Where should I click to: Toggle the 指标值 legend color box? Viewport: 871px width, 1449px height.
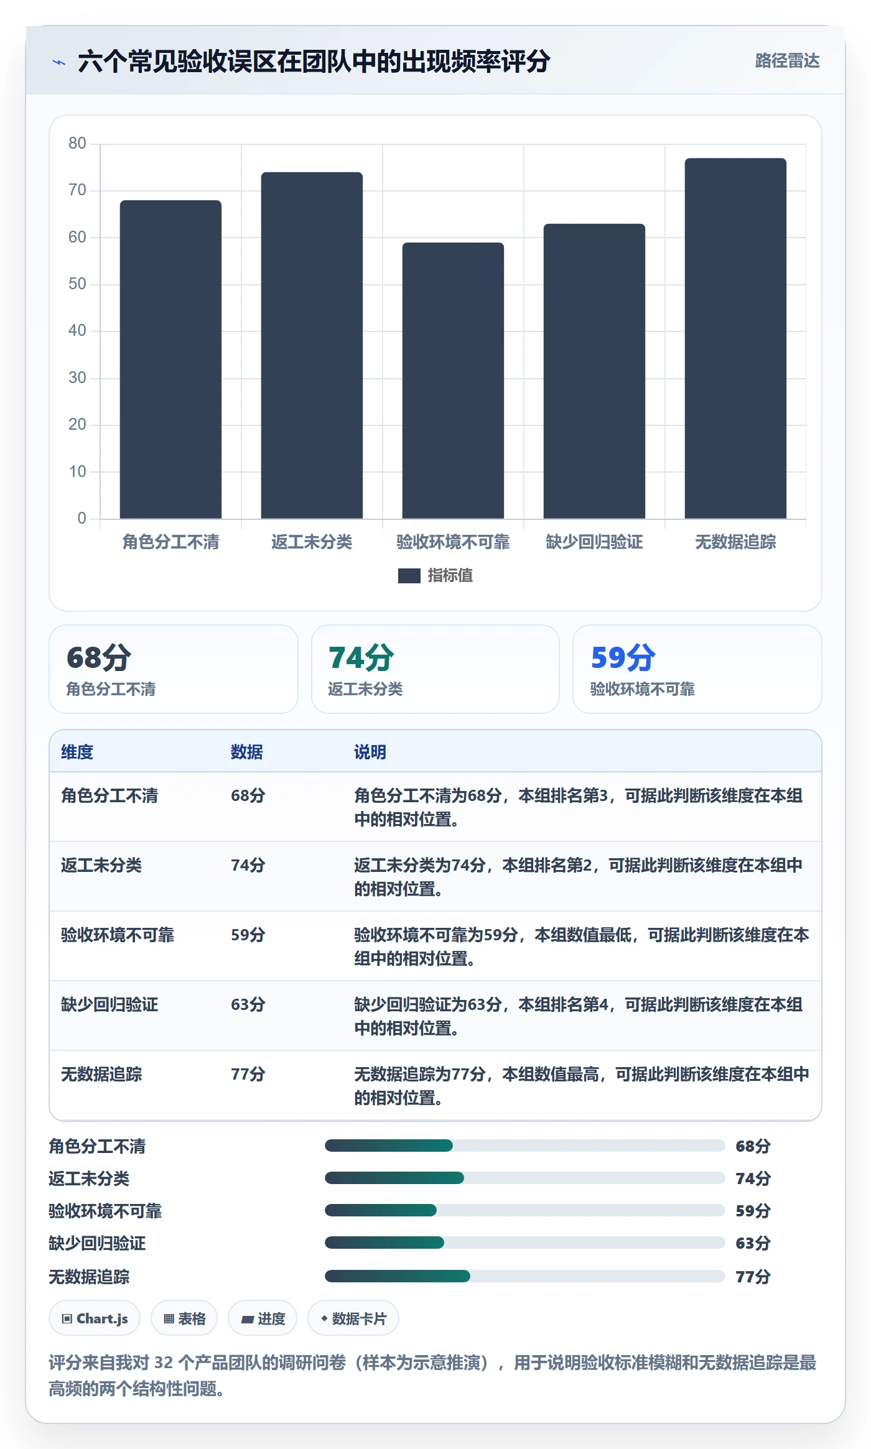click(x=409, y=576)
